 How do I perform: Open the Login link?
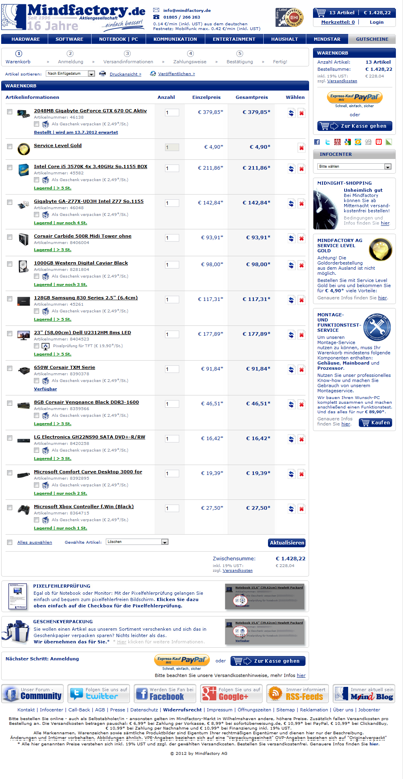point(377,22)
